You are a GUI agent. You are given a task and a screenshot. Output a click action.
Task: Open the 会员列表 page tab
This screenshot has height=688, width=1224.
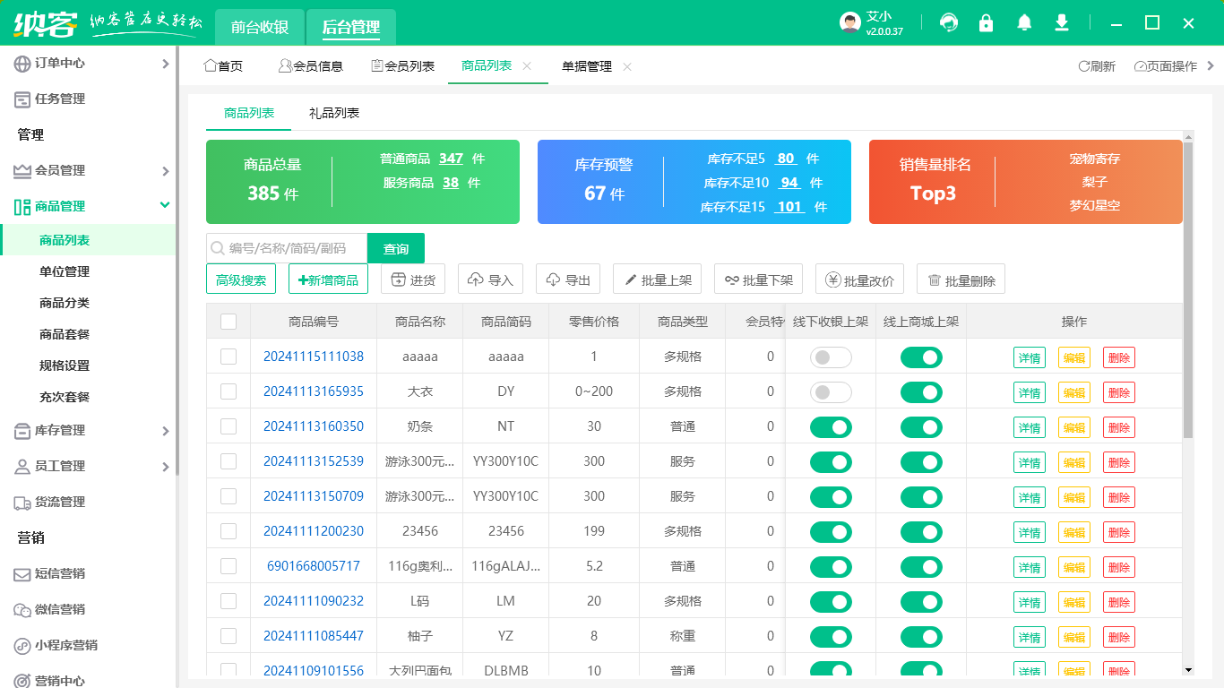[402, 66]
